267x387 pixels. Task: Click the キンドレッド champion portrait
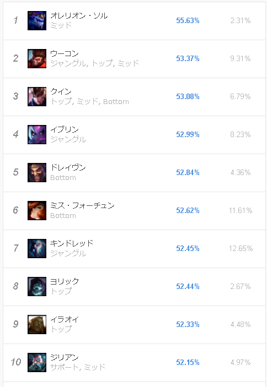click(x=37, y=248)
